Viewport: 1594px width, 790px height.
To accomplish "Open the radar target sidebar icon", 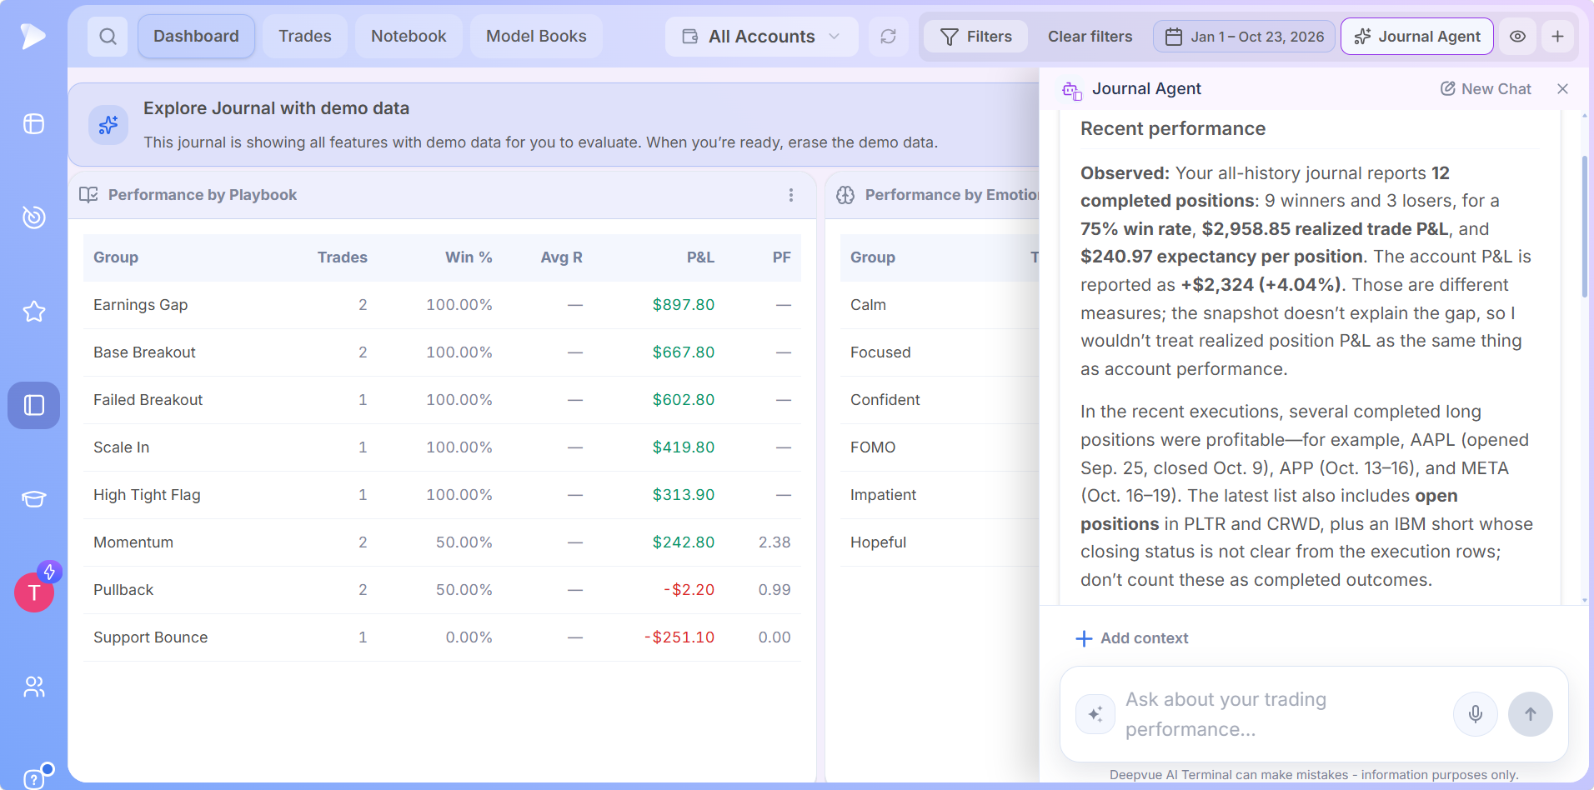I will (x=33, y=217).
